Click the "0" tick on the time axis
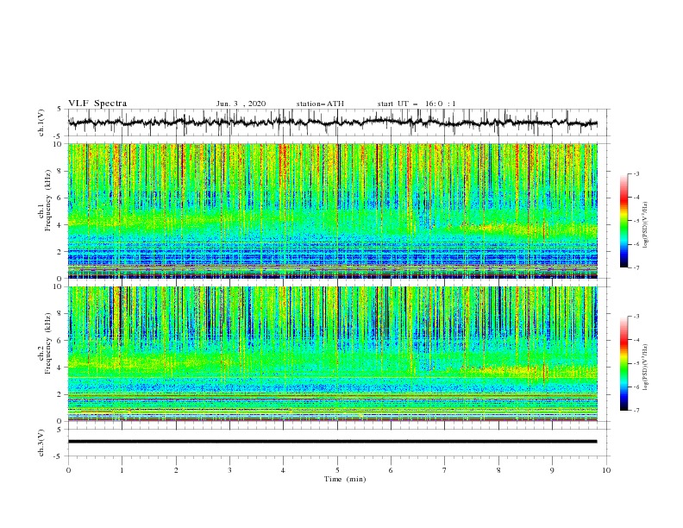 pos(68,470)
